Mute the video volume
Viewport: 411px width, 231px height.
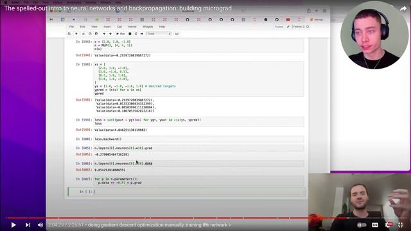[40, 225]
